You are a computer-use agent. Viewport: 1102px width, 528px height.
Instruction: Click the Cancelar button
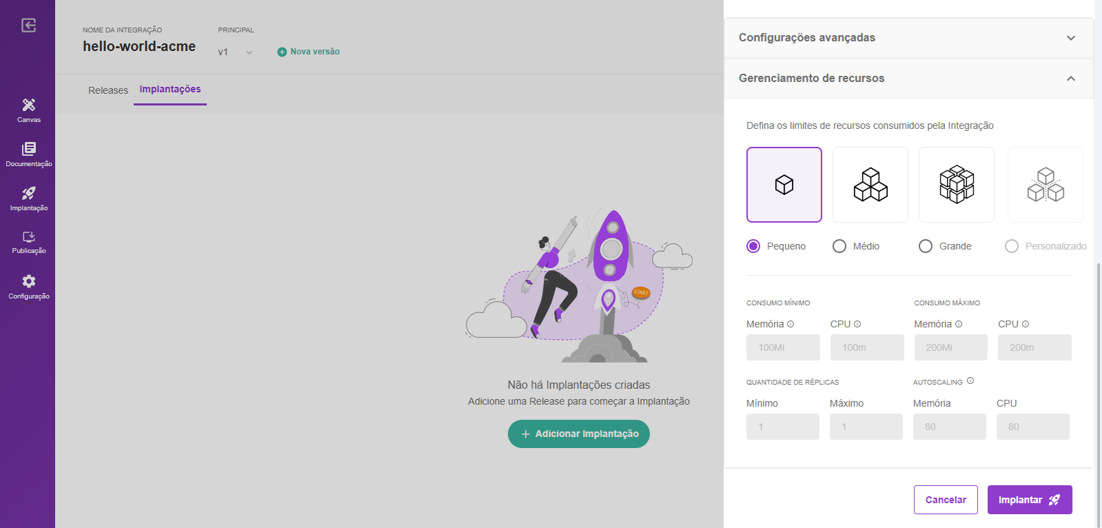[x=945, y=500]
